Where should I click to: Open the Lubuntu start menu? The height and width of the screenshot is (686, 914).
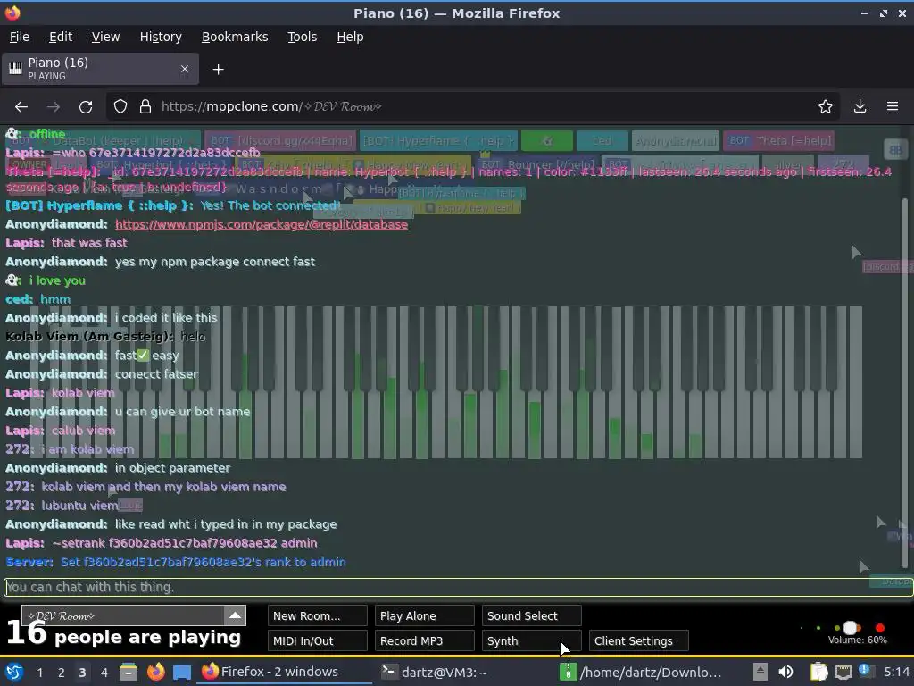14,672
